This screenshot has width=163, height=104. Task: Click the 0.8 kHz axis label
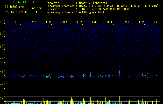(2, 73)
